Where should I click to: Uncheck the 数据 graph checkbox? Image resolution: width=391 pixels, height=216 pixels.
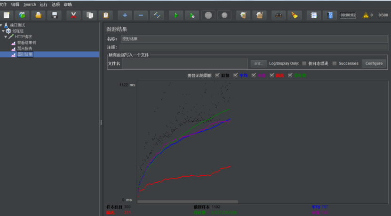(217, 75)
